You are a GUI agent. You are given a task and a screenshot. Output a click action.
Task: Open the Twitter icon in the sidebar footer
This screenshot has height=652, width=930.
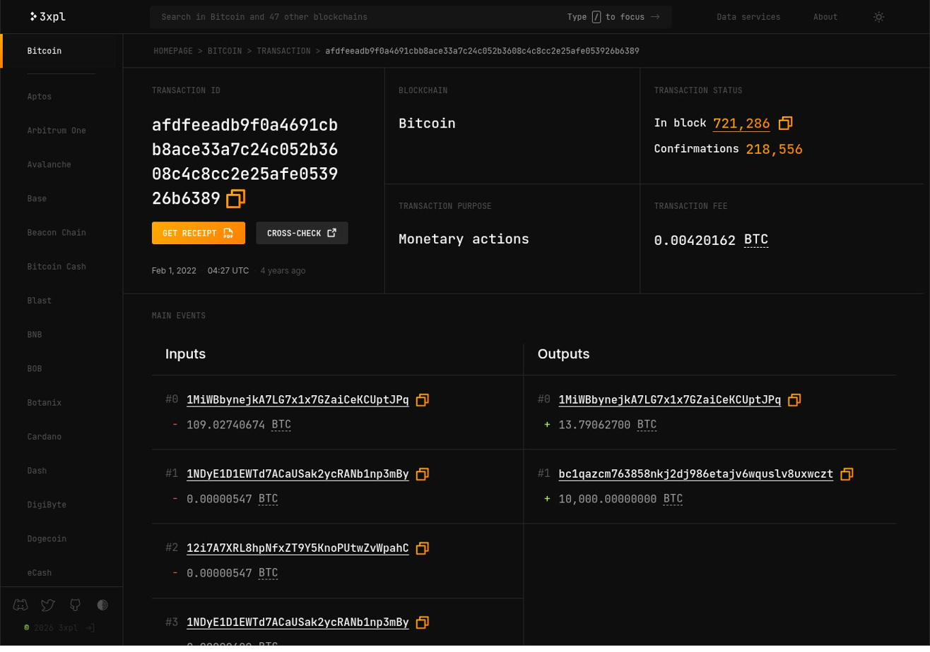click(47, 605)
